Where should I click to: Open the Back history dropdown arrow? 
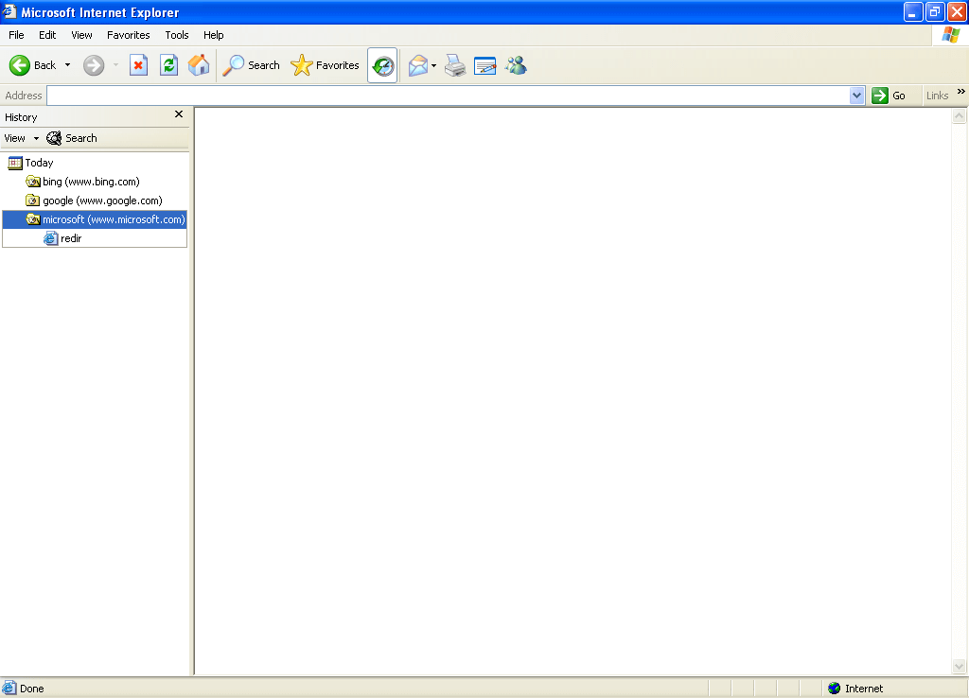click(x=67, y=65)
